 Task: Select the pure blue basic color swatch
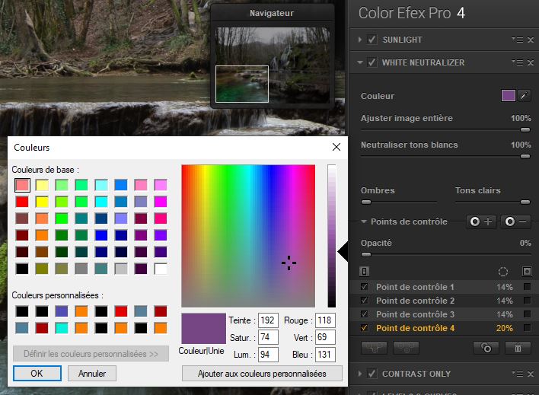(101, 235)
